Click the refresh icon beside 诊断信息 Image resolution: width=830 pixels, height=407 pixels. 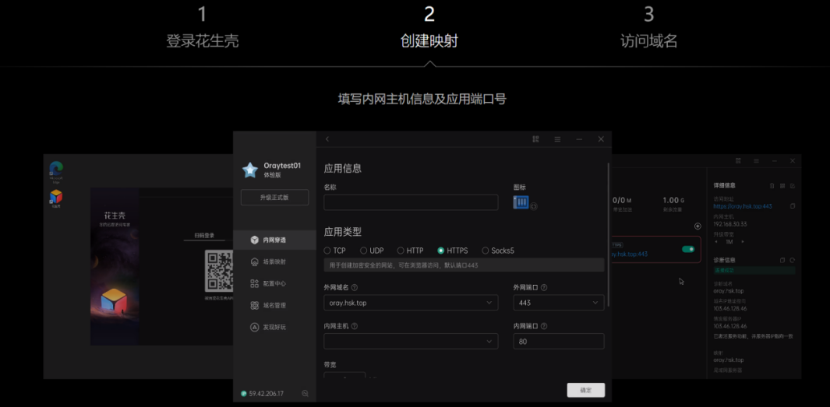click(793, 260)
